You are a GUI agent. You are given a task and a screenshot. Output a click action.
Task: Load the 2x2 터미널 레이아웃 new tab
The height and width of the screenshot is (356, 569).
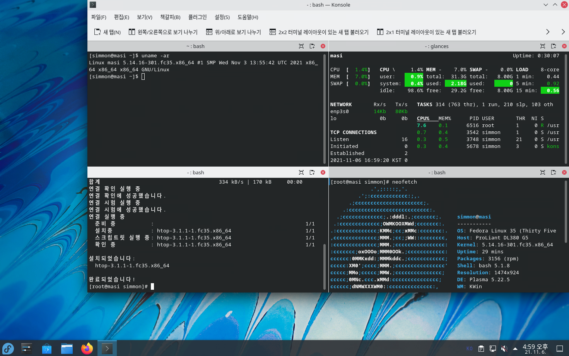(319, 32)
